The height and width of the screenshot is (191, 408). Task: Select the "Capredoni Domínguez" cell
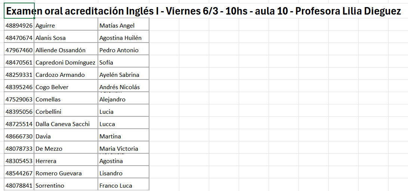click(66, 63)
